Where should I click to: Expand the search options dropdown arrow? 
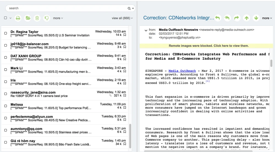coord(133,8)
